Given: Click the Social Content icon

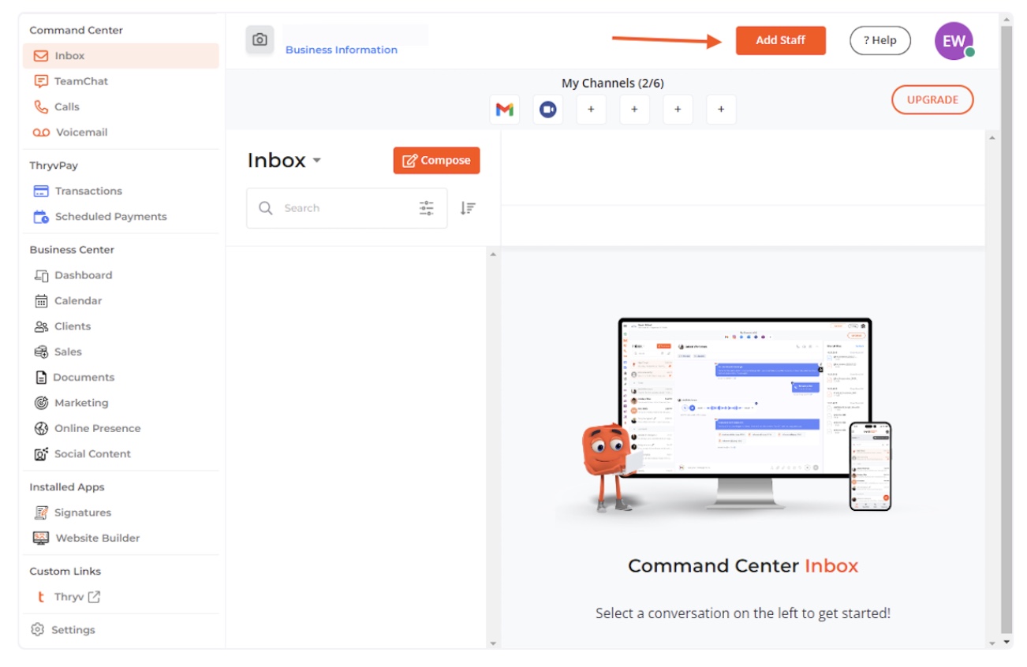Looking at the screenshot, I should [x=42, y=454].
